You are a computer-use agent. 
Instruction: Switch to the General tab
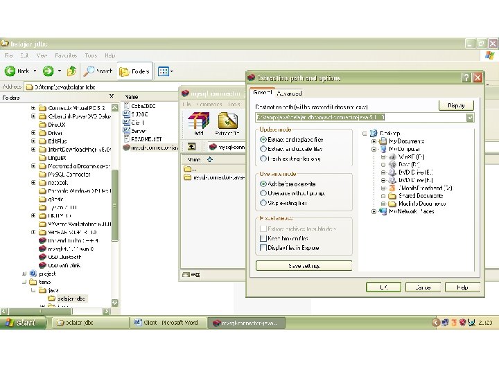(262, 93)
